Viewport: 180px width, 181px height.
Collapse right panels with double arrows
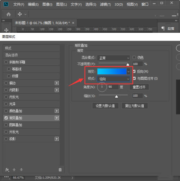click(176, 20)
